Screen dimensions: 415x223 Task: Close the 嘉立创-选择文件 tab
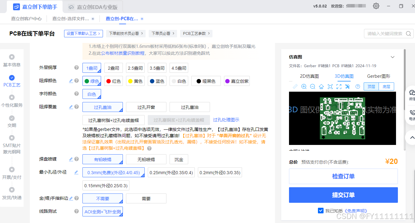click(x=93, y=19)
